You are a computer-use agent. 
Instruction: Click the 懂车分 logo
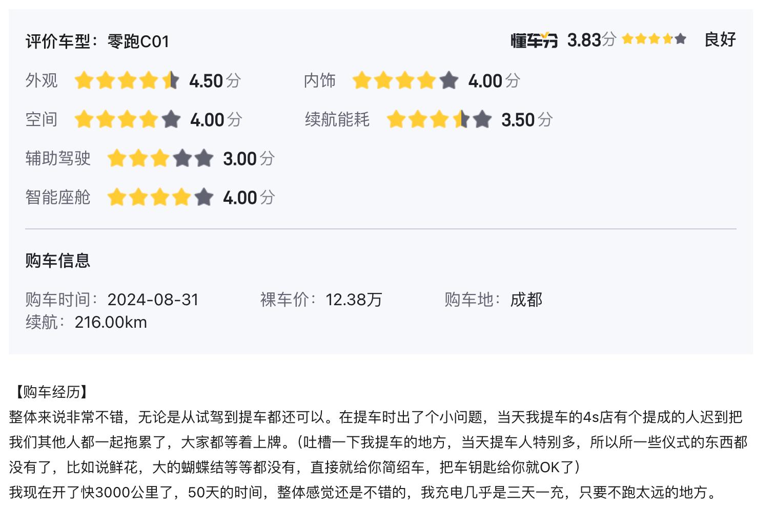[x=534, y=40]
